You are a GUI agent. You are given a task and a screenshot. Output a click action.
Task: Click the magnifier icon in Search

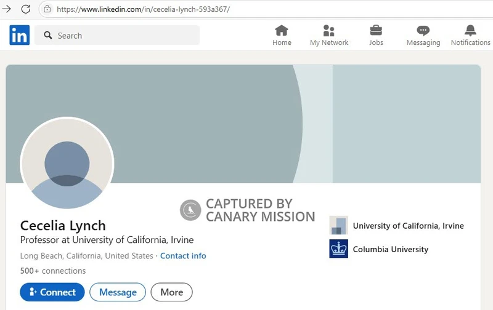48,35
